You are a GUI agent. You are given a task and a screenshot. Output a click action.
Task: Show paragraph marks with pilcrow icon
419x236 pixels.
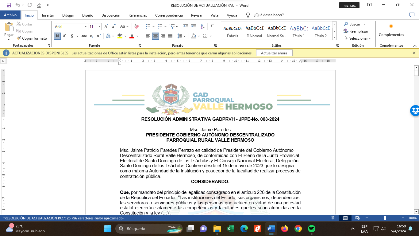click(212, 27)
